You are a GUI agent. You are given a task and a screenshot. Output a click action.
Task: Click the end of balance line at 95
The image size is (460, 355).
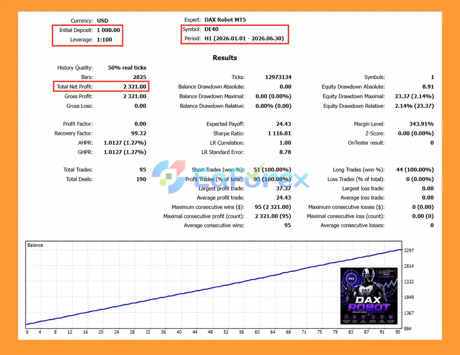400,249
